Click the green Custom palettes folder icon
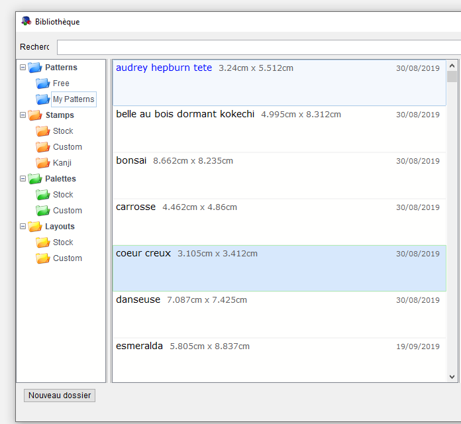This screenshot has width=461, height=424. coord(43,211)
